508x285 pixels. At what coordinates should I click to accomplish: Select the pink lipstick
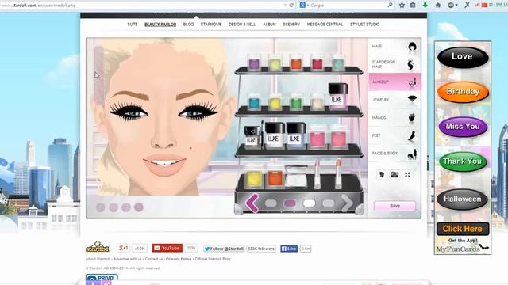[317, 174]
